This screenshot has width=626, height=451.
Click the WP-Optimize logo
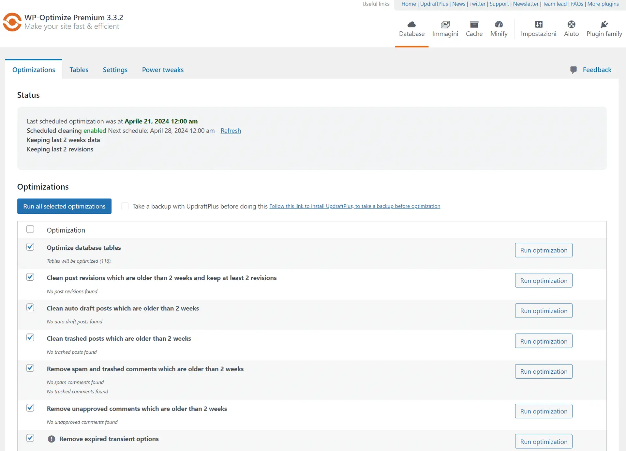coord(12,22)
